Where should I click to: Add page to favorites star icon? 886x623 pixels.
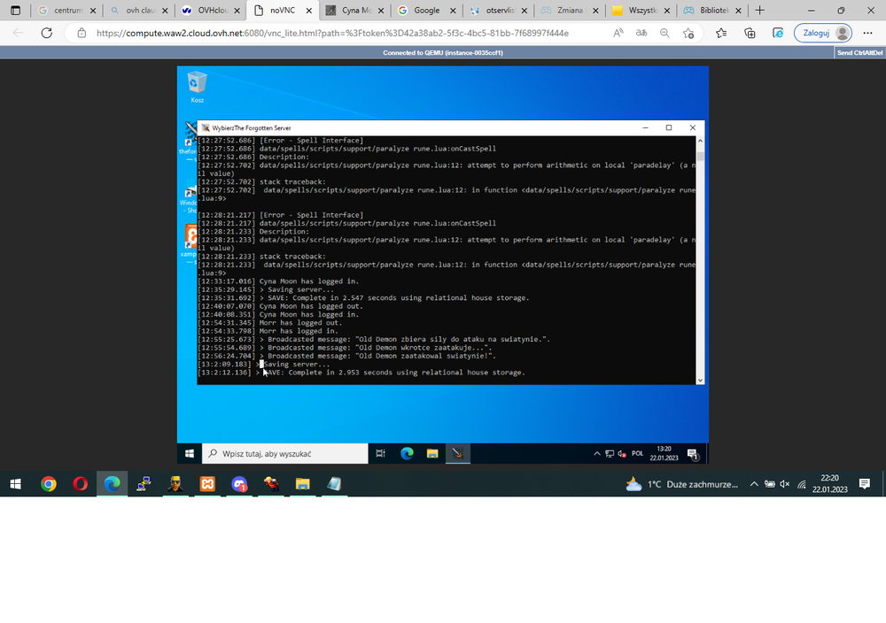click(688, 33)
